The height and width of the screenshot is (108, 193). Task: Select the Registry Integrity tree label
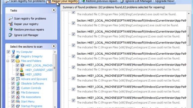[32, 56]
